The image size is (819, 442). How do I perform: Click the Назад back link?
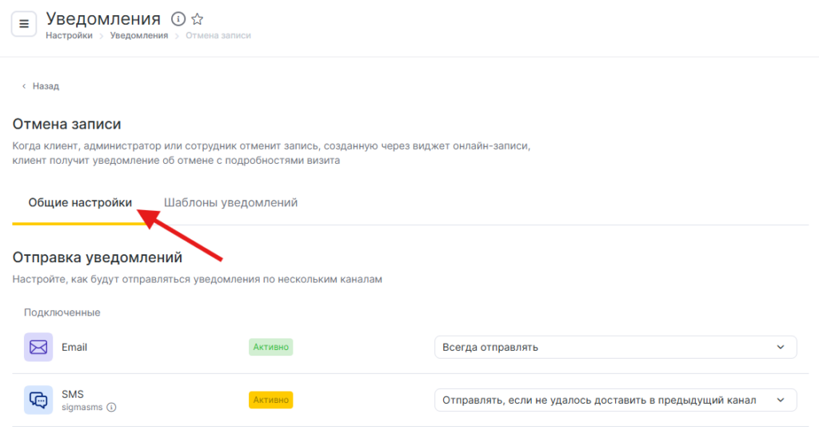click(46, 86)
